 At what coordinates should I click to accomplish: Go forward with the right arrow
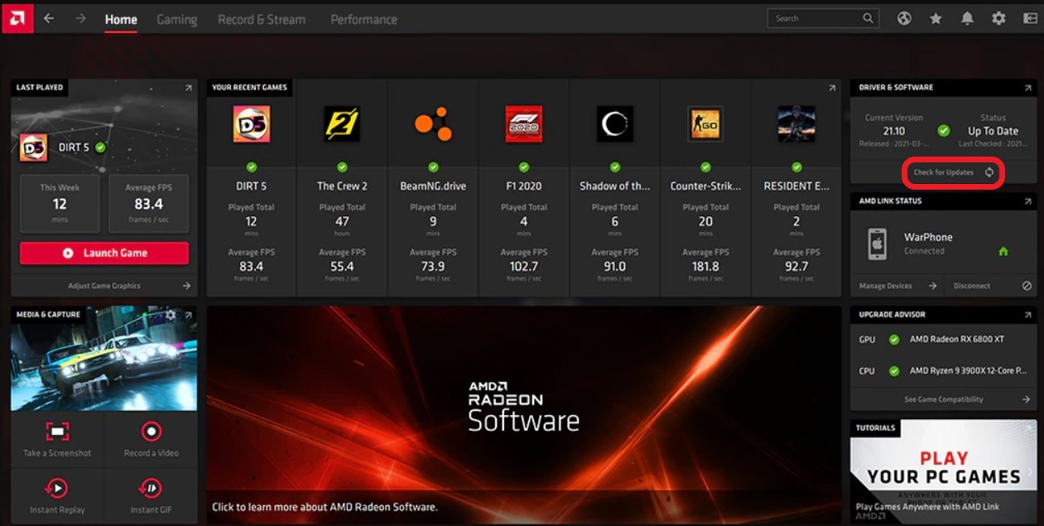[x=80, y=18]
